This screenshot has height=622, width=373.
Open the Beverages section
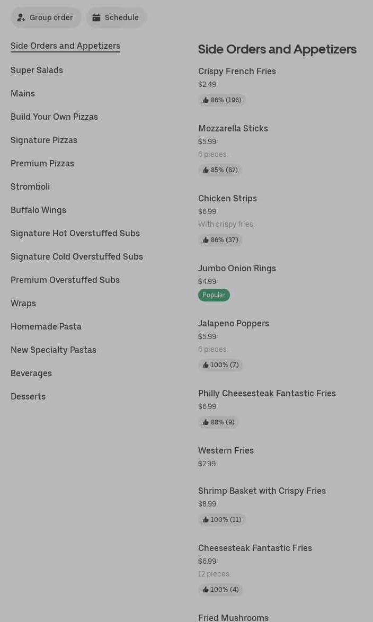pos(31,373)
